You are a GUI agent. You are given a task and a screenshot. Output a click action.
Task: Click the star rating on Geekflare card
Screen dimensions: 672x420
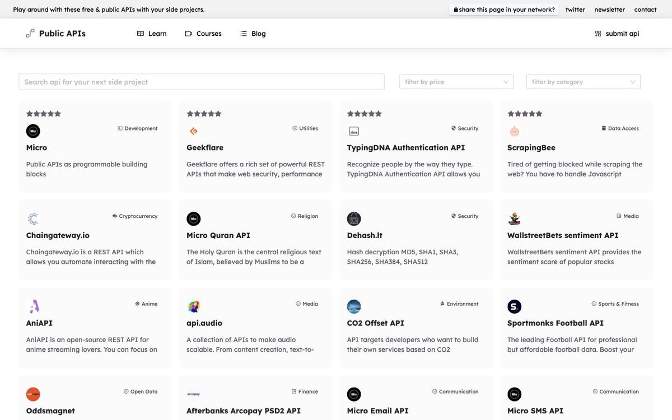(x=204, y=114)
